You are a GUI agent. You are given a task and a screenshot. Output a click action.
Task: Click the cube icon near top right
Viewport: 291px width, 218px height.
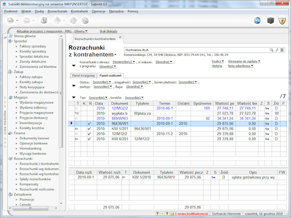click(270, 20)
